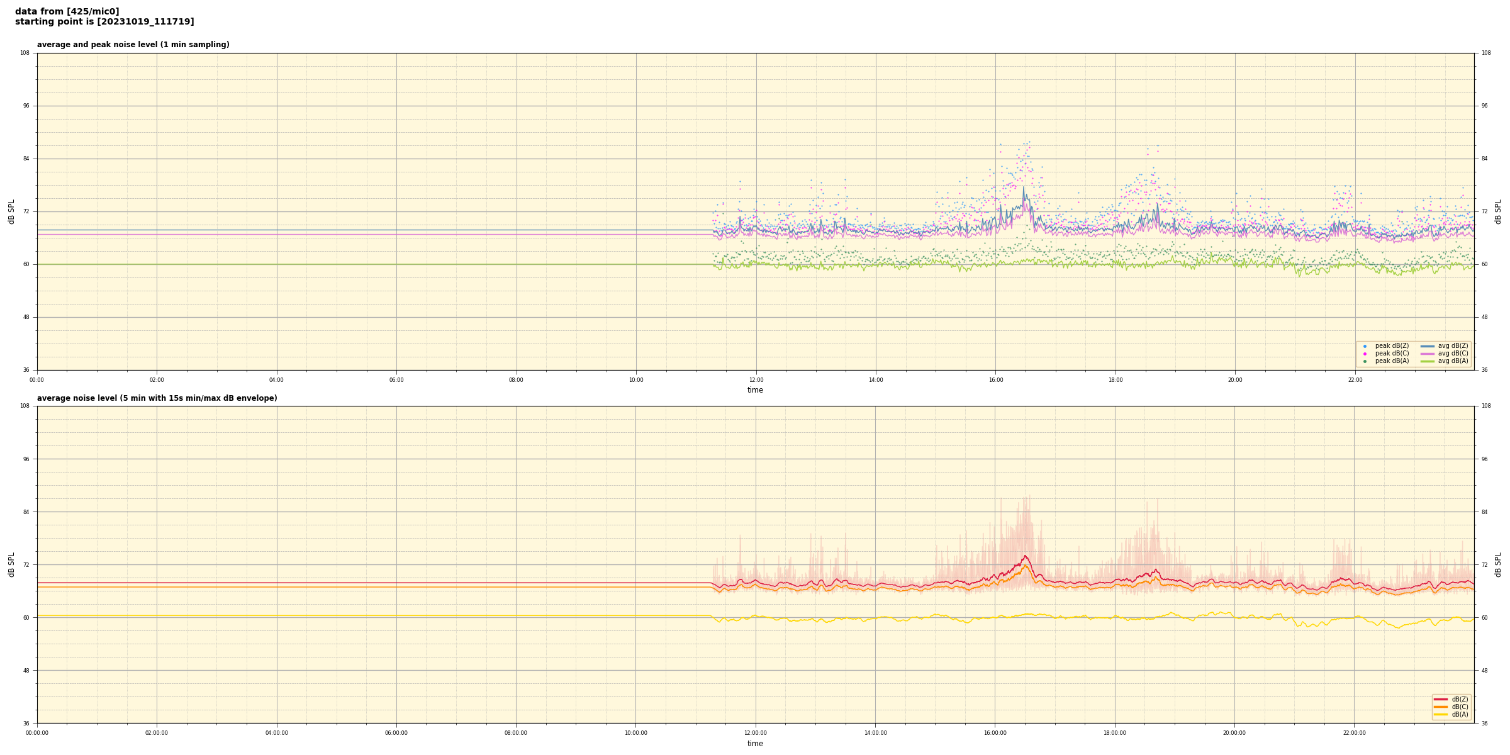Click the peak dB(Z) legend marker
The height and width of the screenshot is (755, 1510).
coord(1365,346)
